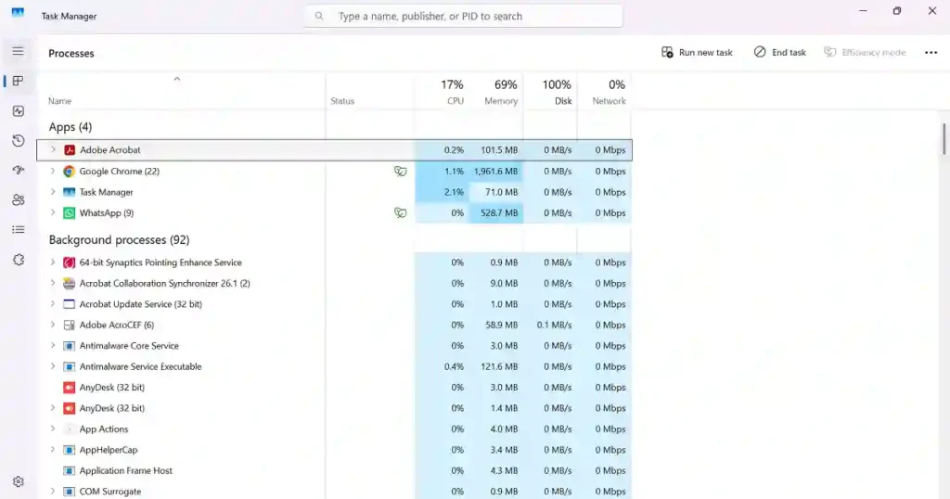Click the Adobe AcroCEF icon

69,326
